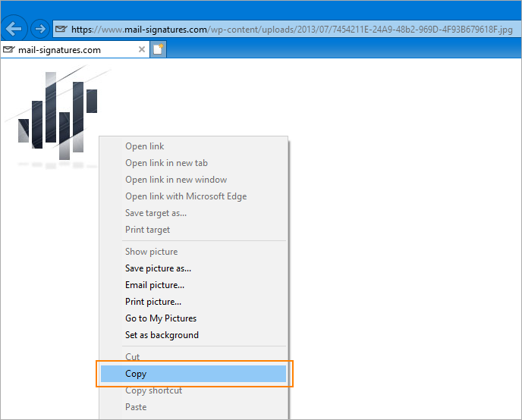Choose 'Show picture' in context menu
This screenshot has width=522, height=420.
151,252
